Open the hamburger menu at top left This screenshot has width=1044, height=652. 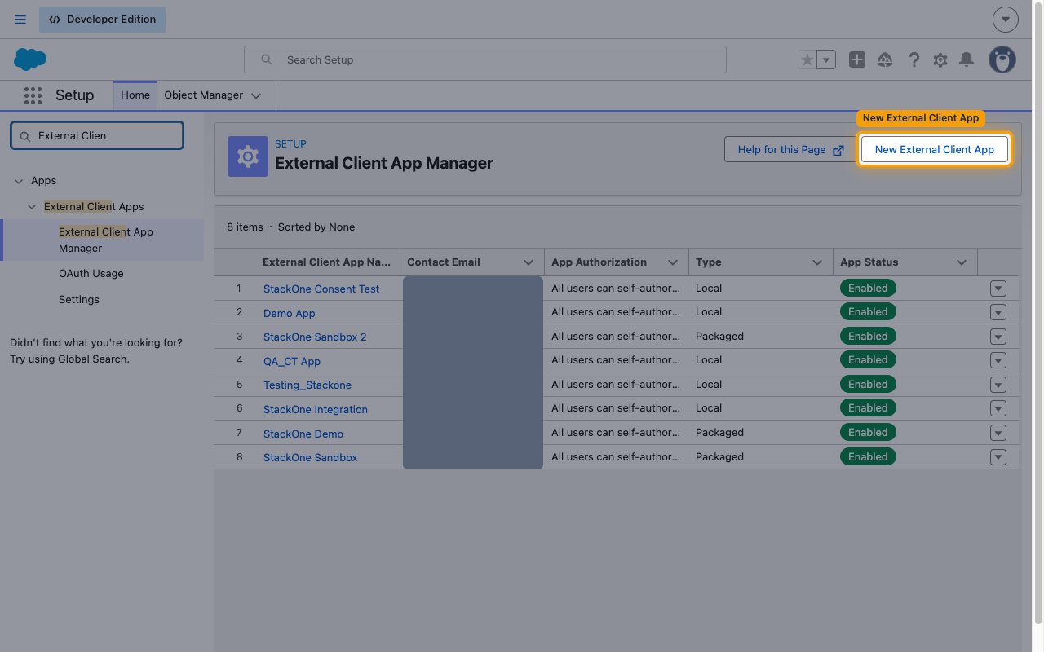(20, 20)
